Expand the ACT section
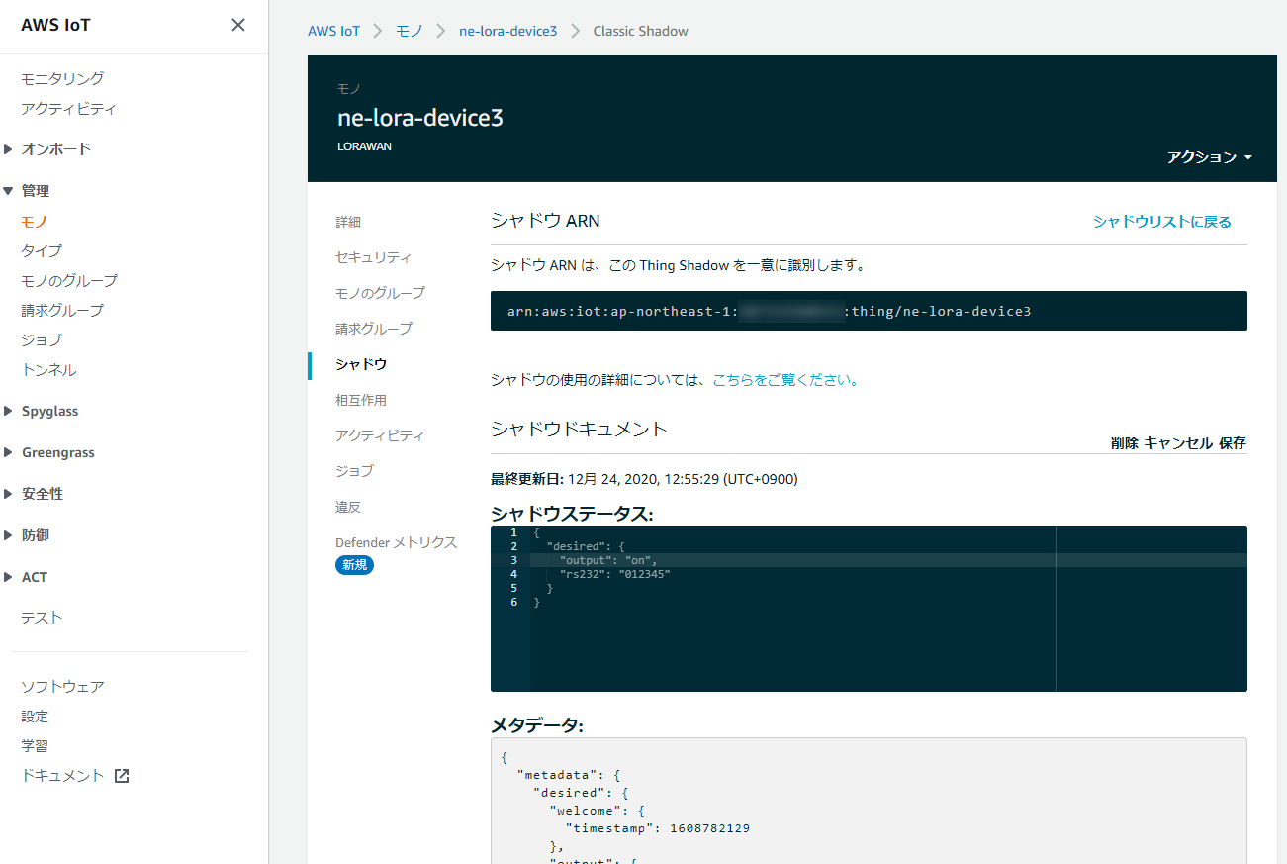Viewport: 1287px width, 864px height. coord(8,577)
